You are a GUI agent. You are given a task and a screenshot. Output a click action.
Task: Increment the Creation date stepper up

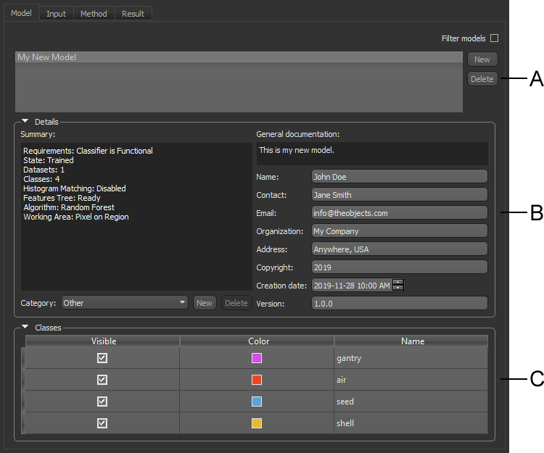point(397,283)
